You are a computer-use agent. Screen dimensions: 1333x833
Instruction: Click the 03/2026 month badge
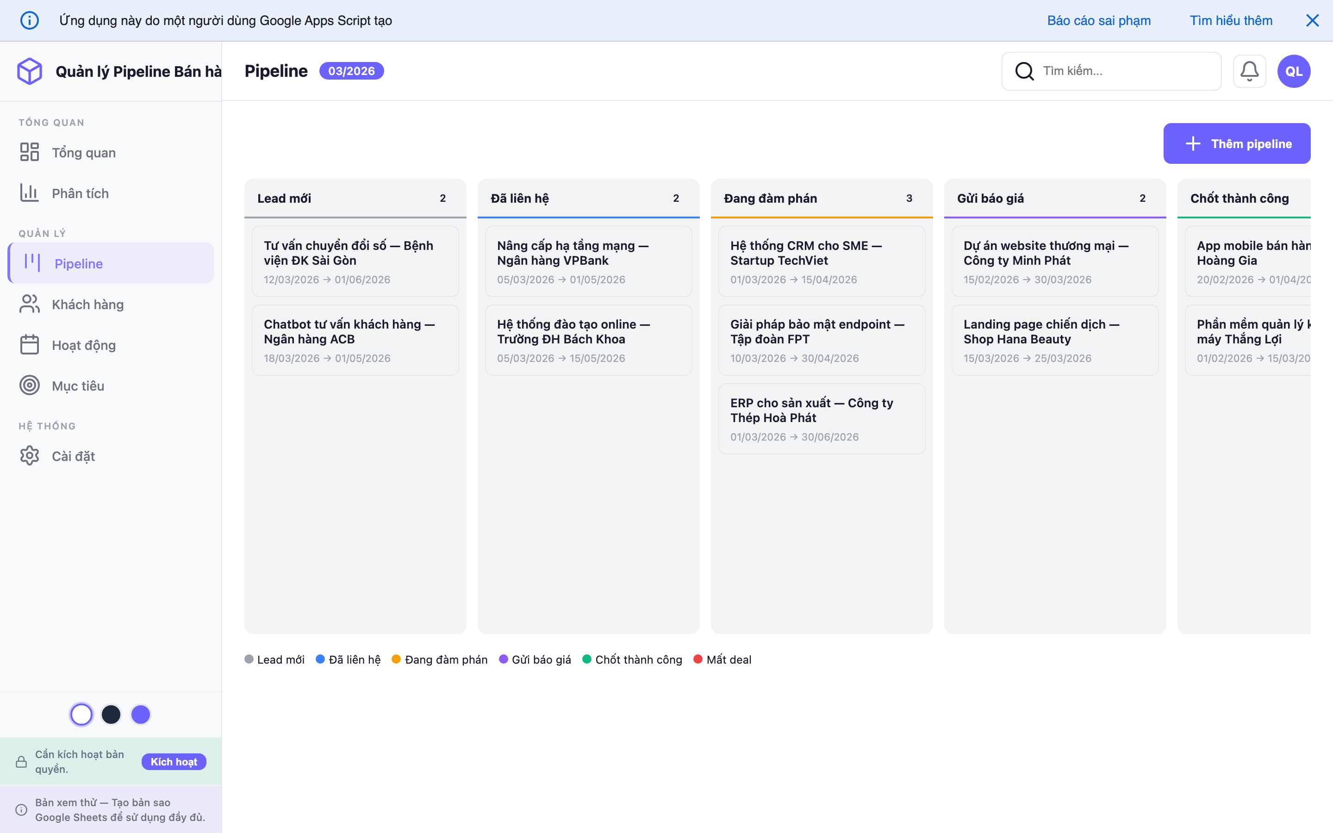(351, 71)
